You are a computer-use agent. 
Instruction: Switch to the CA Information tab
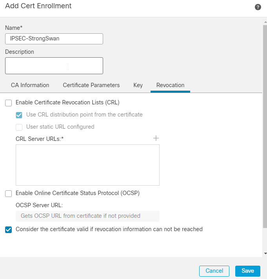click(x=30, y=85)
